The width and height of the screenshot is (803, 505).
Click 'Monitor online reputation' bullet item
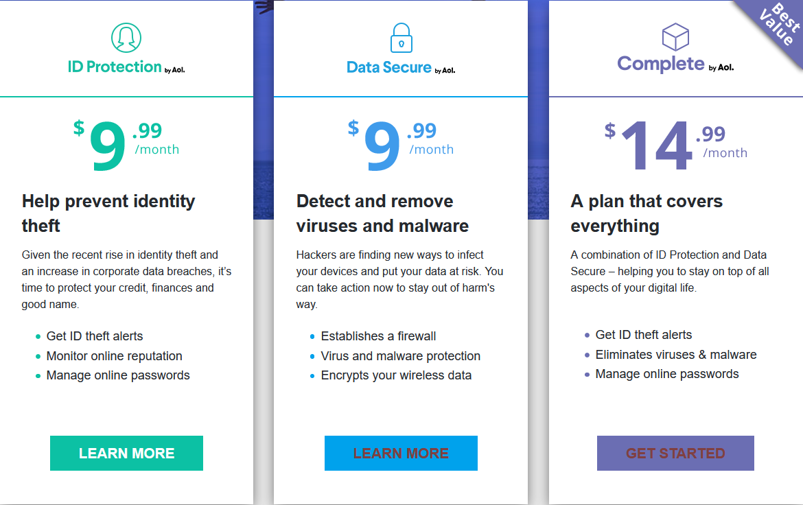tap(114, 356)
